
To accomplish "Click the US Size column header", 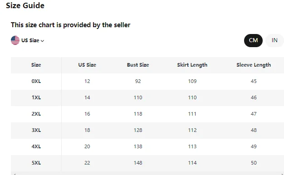I will pos(87,65).
